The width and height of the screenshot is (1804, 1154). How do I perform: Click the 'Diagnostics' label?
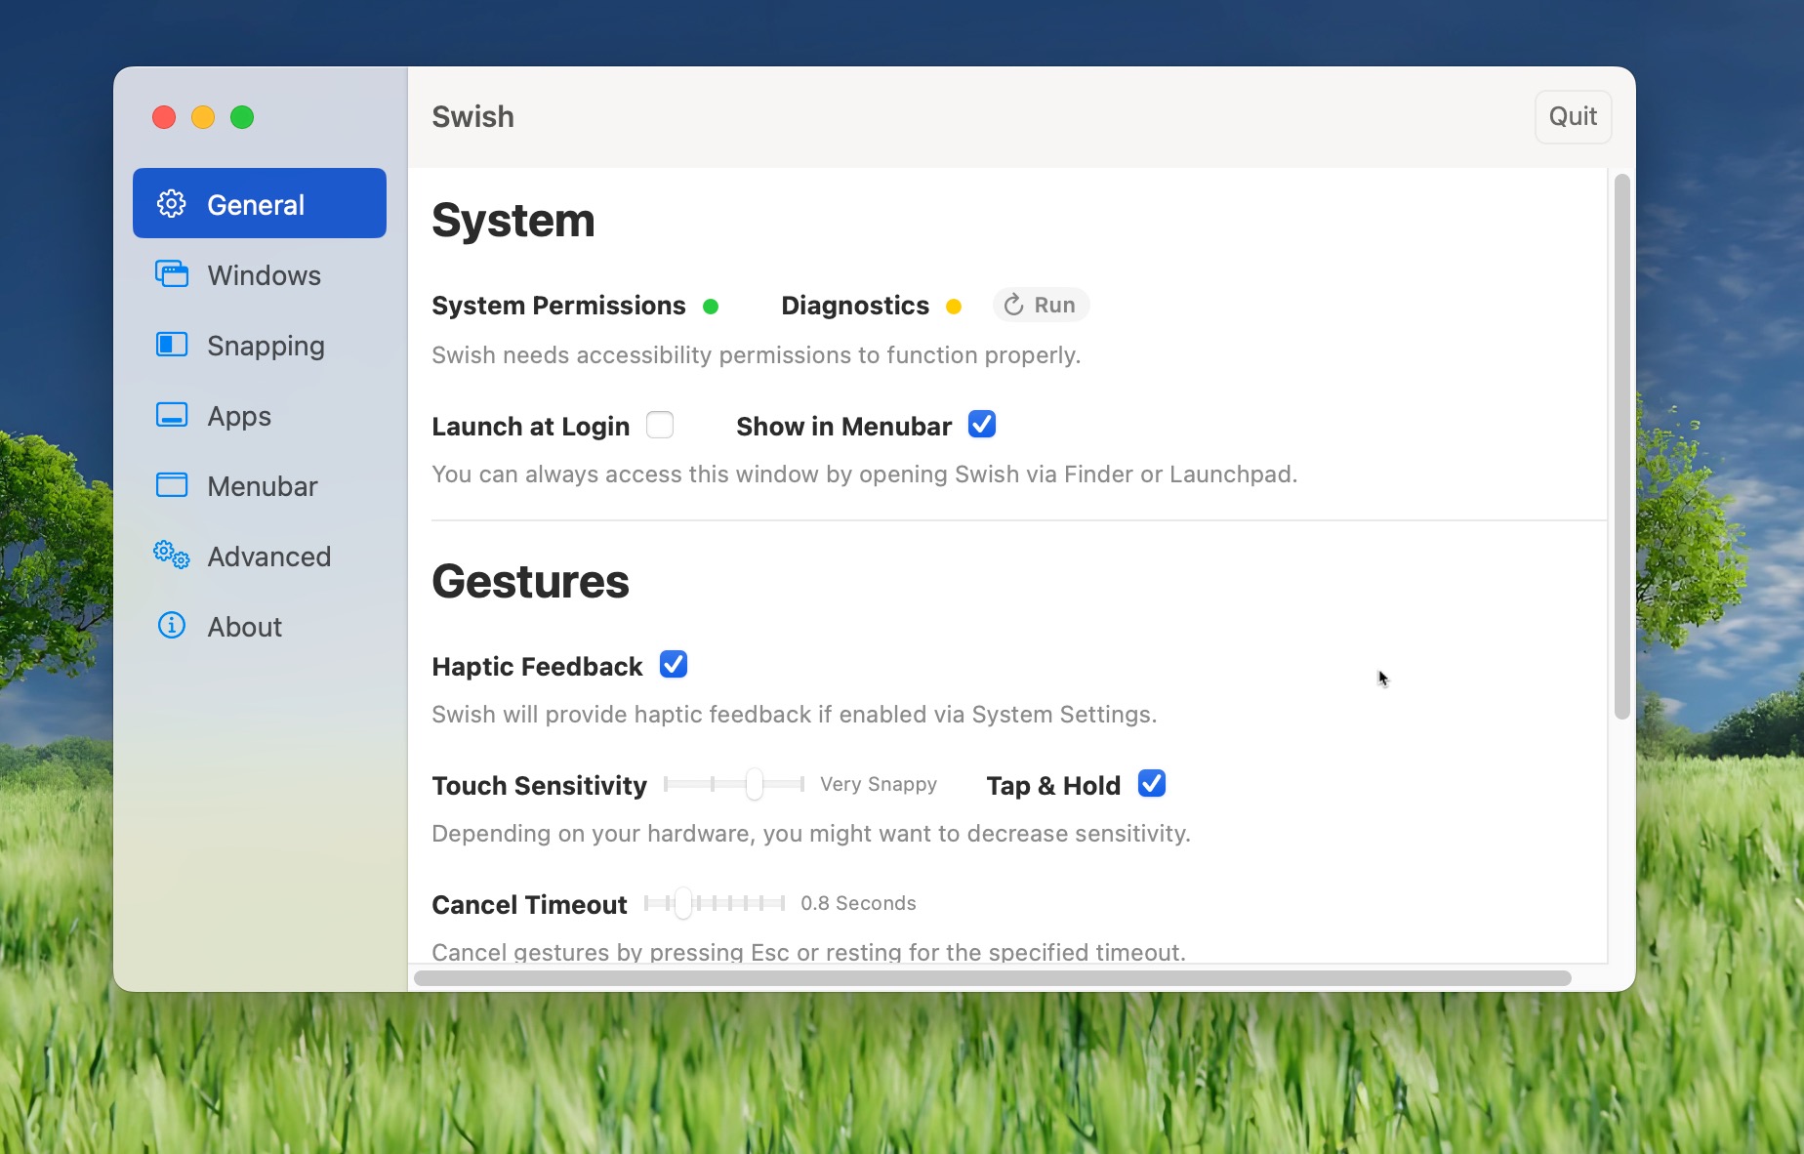click(855, 306)
